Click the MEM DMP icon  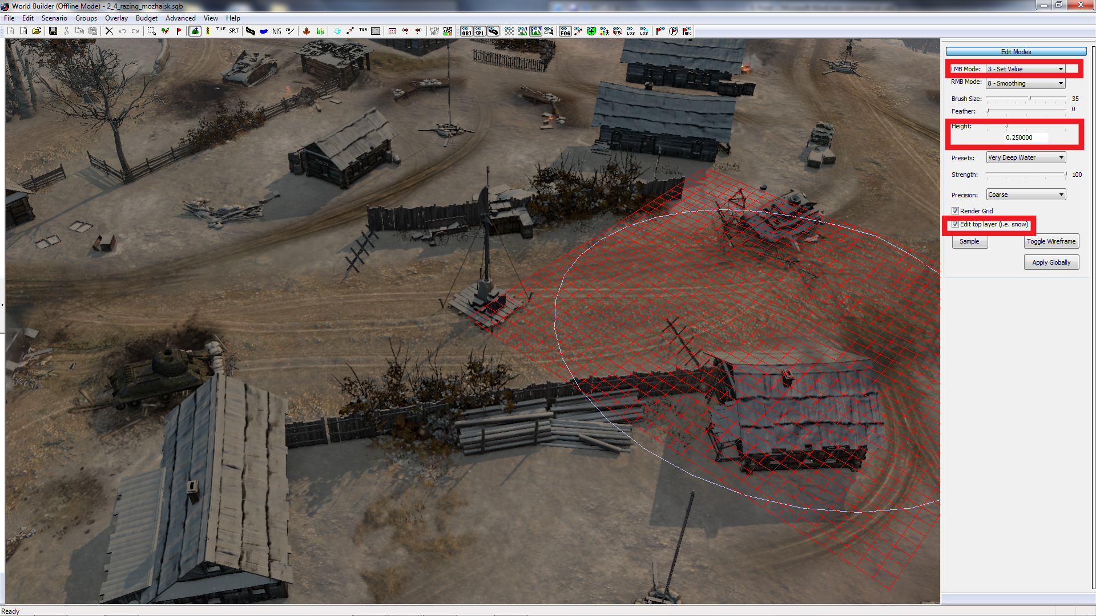(x=434, y=31)
